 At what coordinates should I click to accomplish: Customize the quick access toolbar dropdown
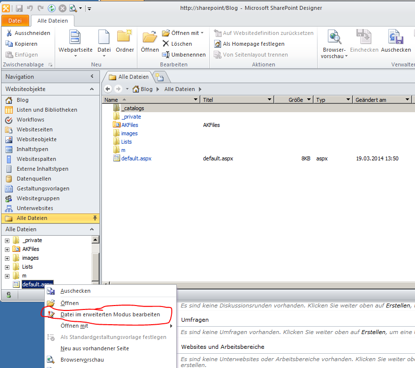[90, 9]
